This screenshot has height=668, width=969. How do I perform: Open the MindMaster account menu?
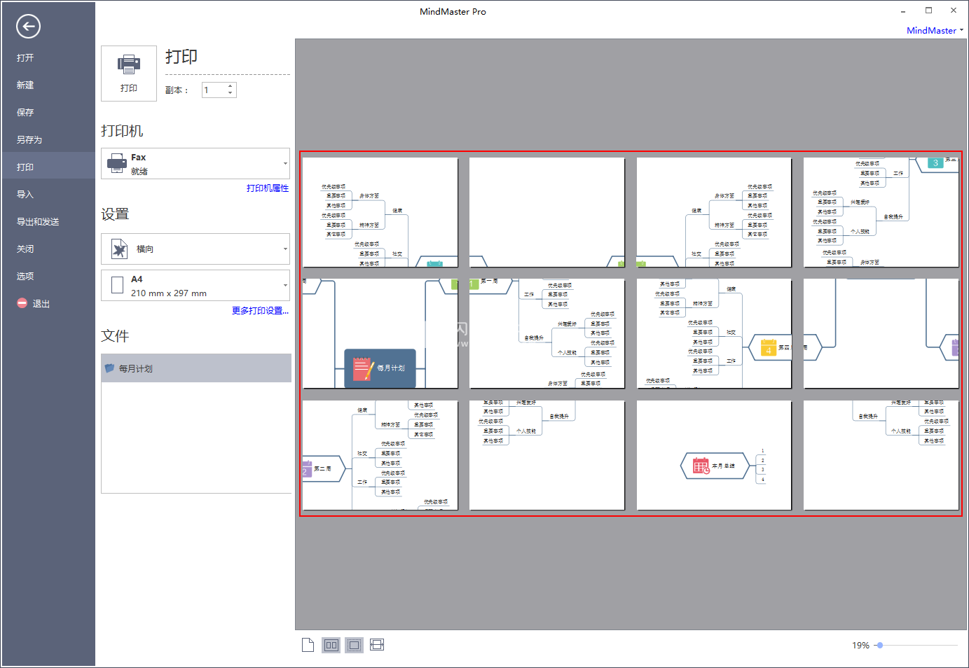point(935,30)
